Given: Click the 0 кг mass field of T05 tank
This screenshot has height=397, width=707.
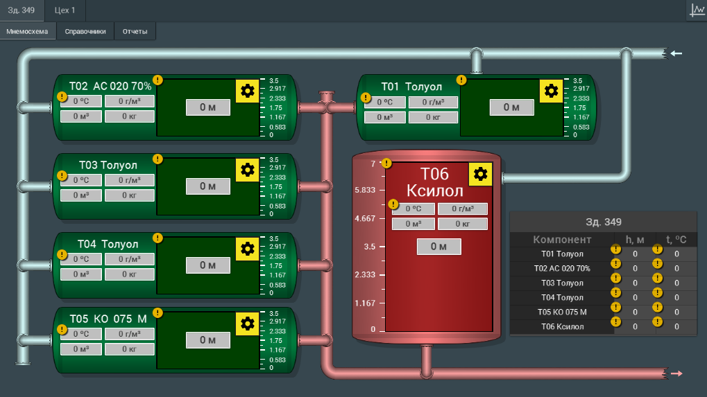Looking at the screenshot, I should pos(130,349).
